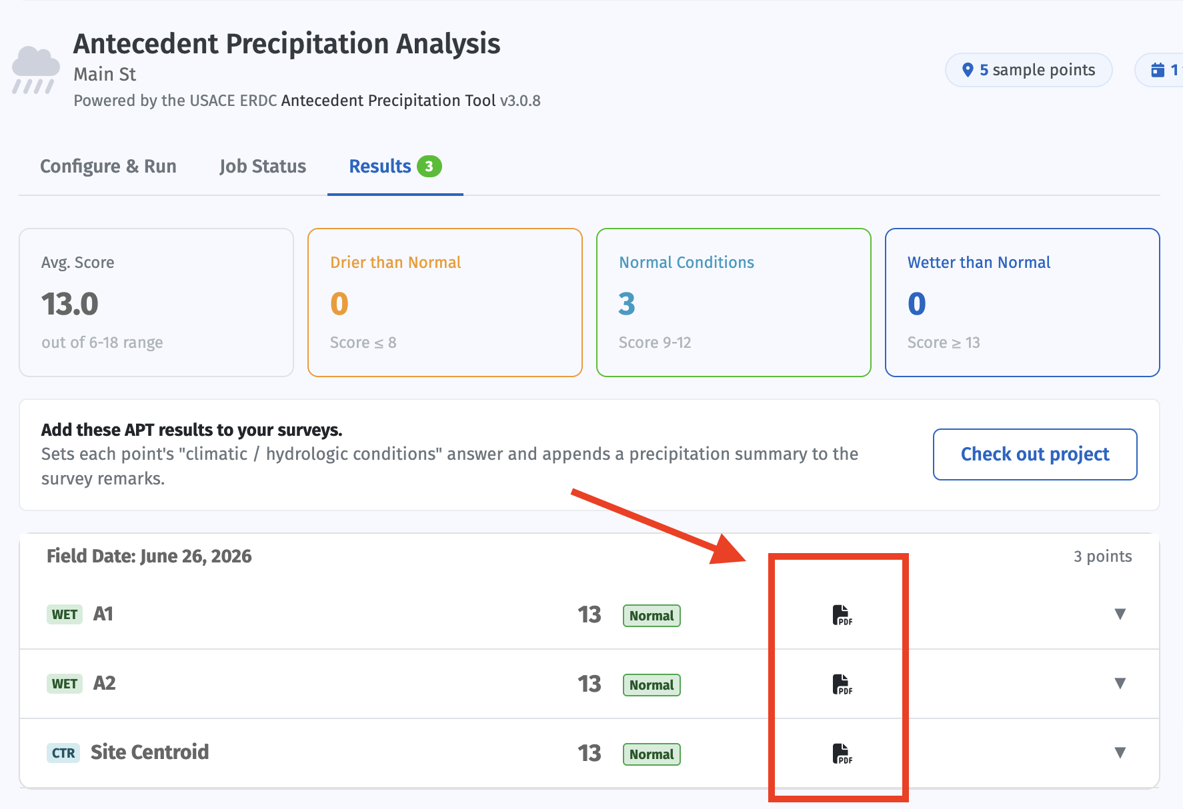1183x809 pixels.
Task: Click the Normal status badge for A2
Action: [652, 685]
